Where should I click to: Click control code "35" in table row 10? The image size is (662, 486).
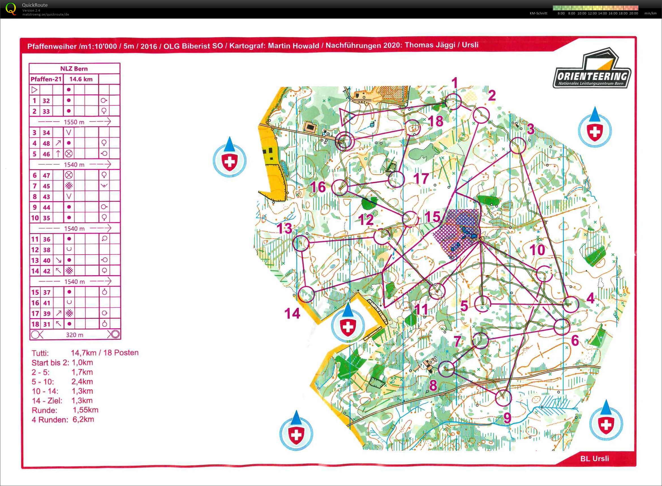tap(46, 218)
